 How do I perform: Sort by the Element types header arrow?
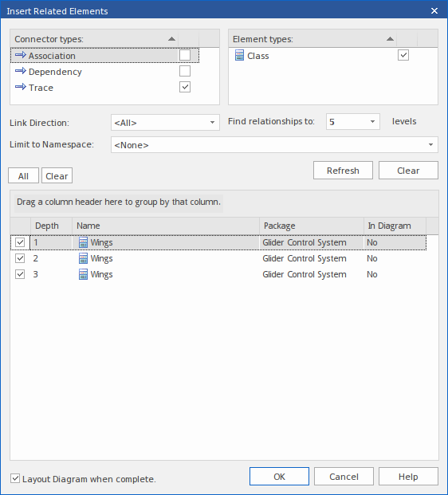[x=390, y=39]
